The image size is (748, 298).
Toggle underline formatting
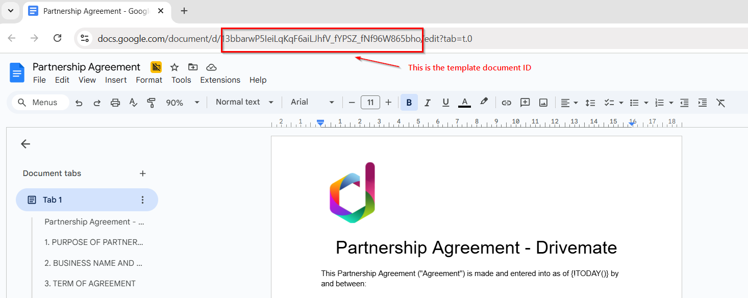point(445,102)
